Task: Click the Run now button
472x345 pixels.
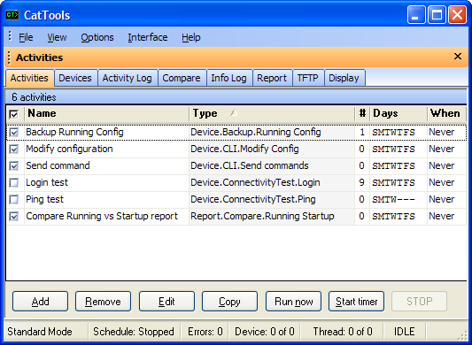Action: [293, 301]
